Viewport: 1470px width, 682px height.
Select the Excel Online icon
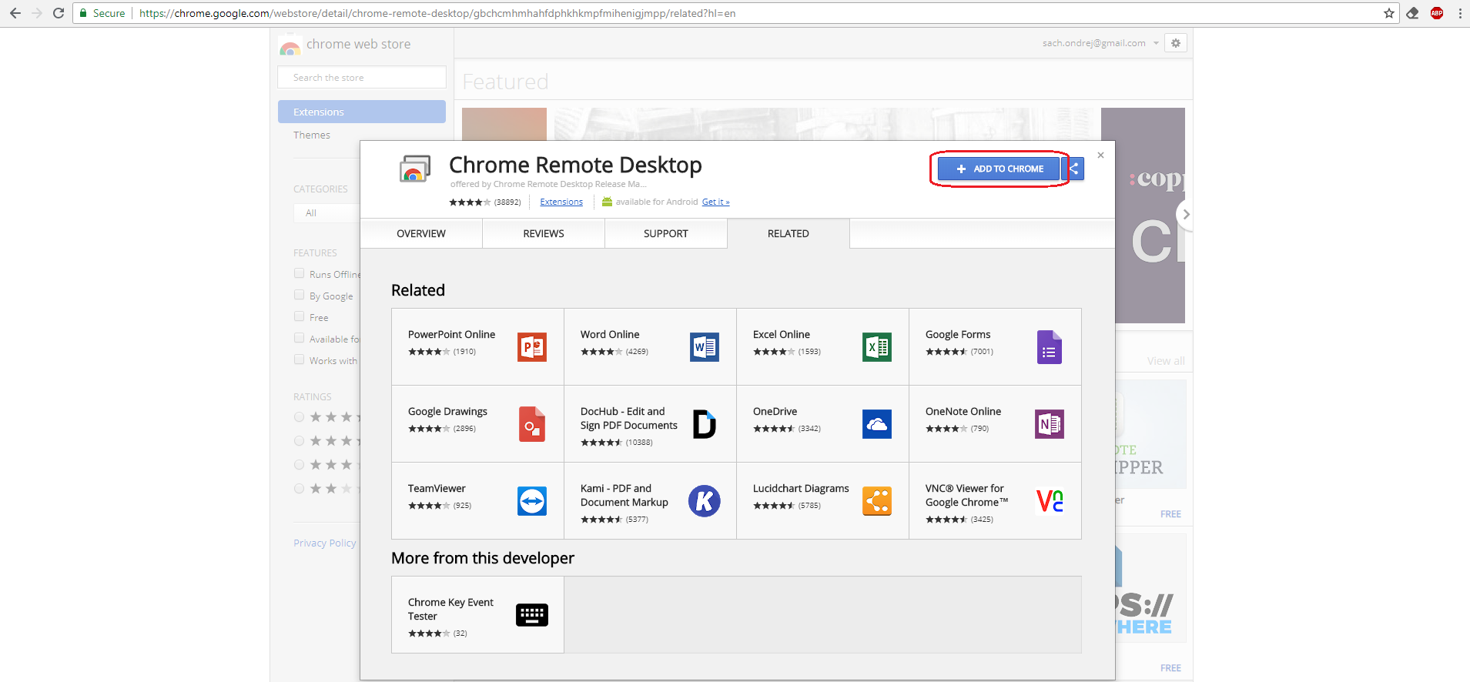click(x=876, y=347)
